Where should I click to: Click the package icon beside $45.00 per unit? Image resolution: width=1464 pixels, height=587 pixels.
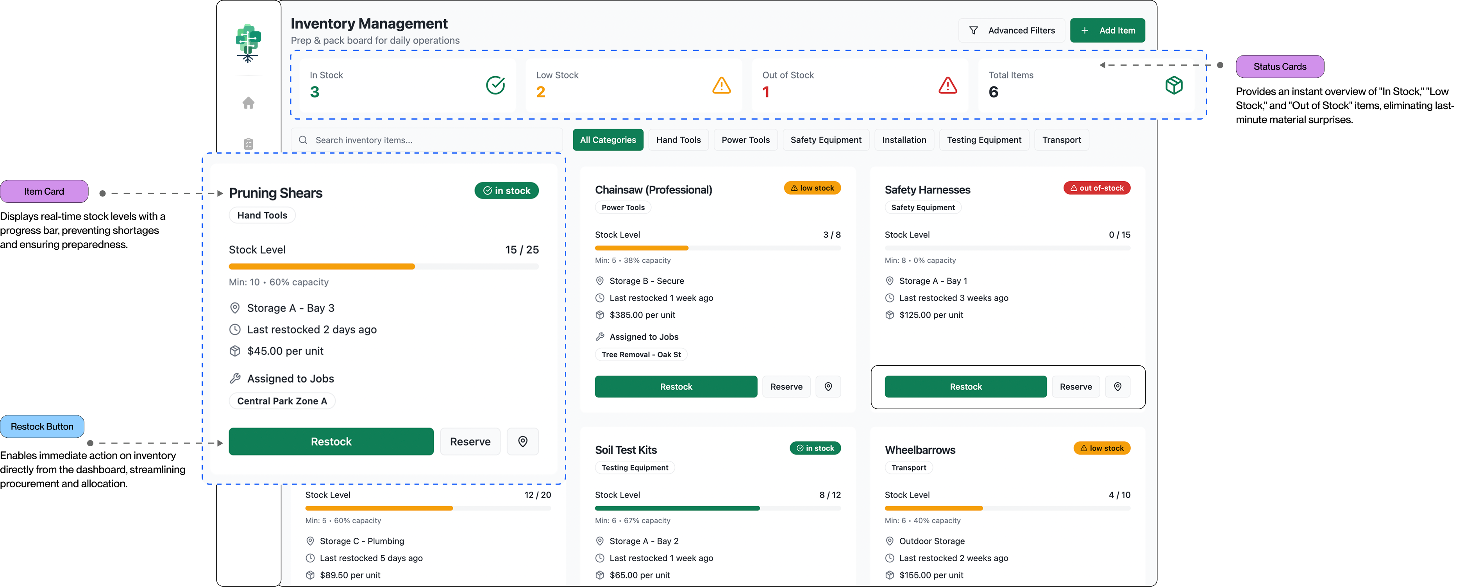click(x=235, y=351)
